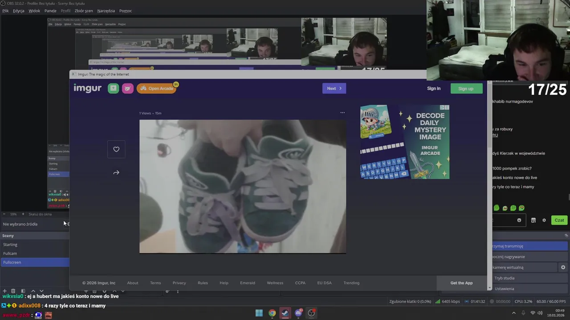Open Steam from the taskbar
The height and width of the screenshot is (320, 570).
tap(285, 313)
